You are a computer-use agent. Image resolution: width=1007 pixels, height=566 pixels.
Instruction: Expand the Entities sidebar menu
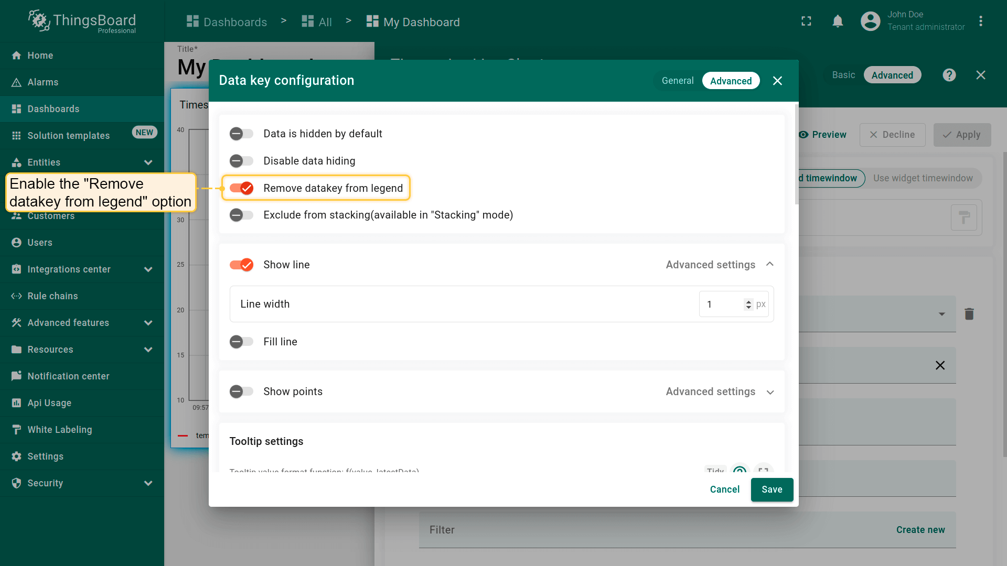pos(148,162)
